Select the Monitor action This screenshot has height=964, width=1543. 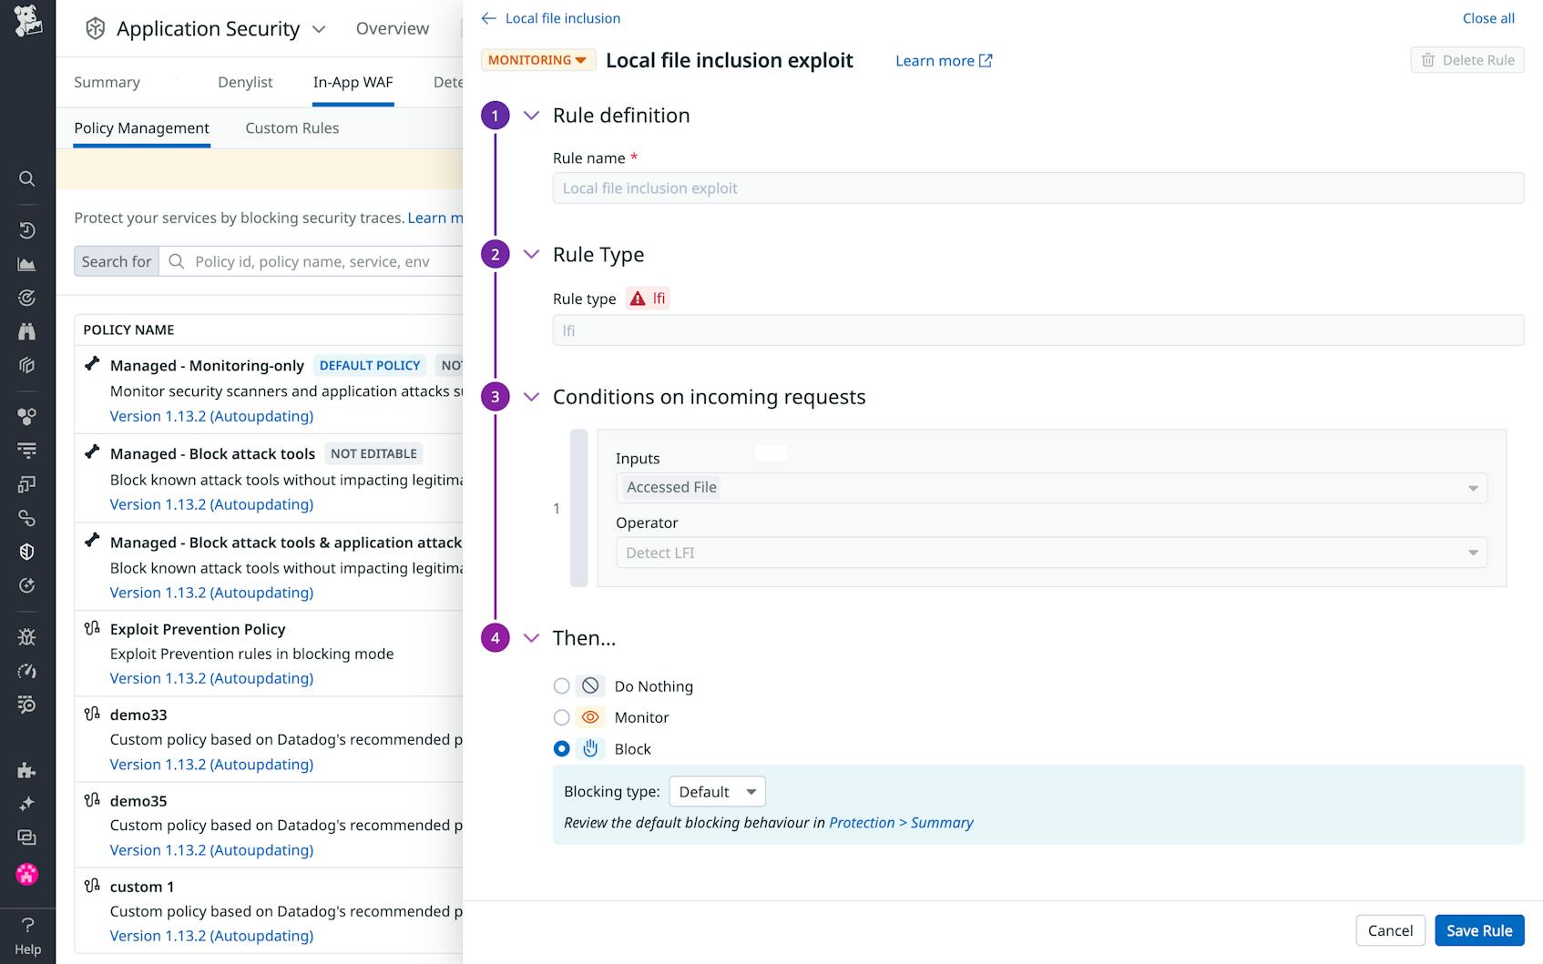click(x=561, y=717)
